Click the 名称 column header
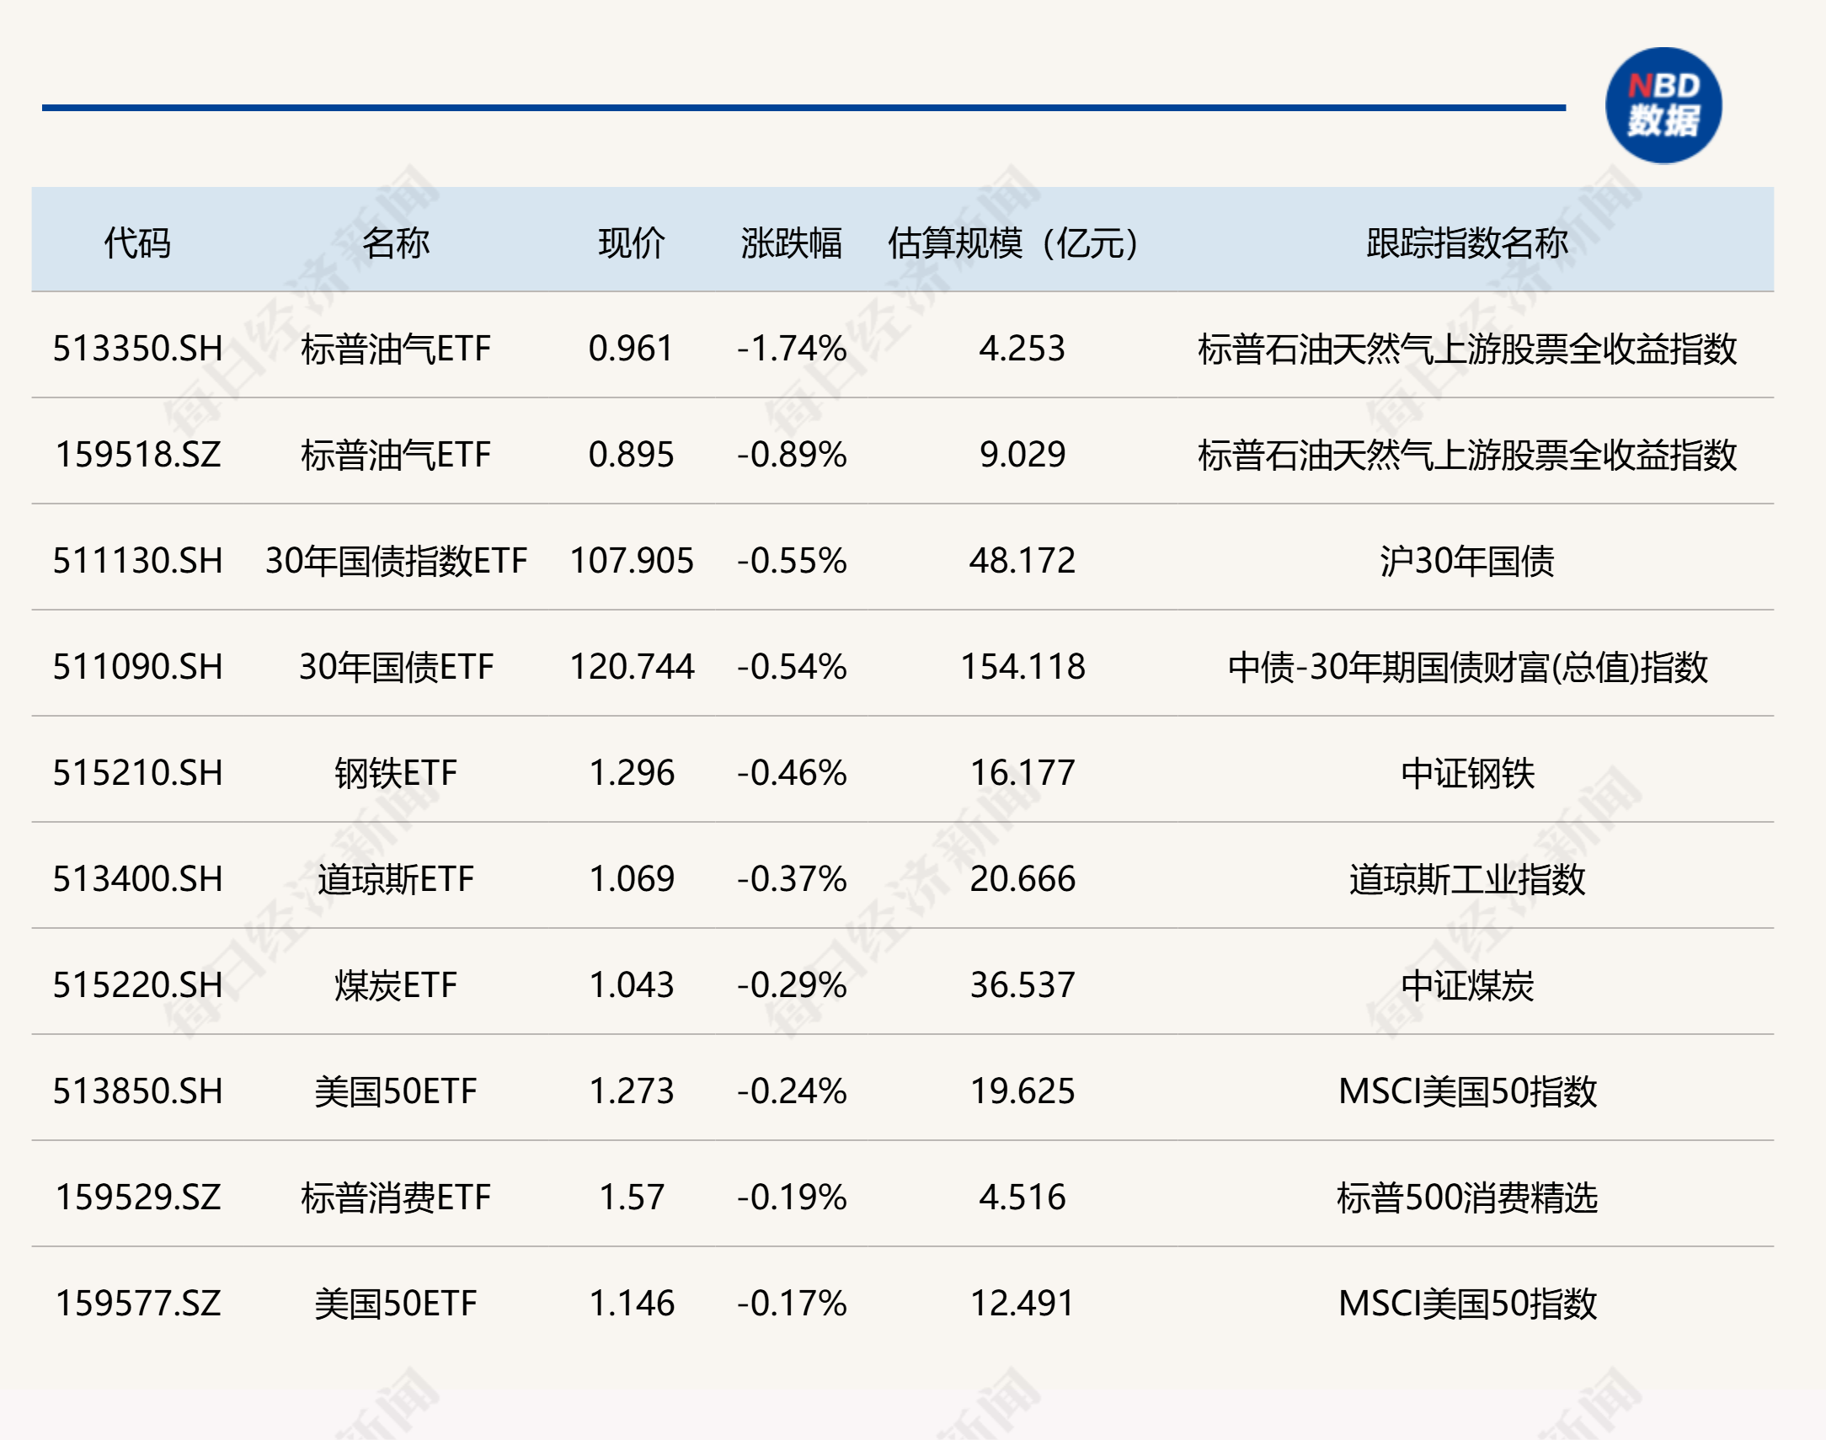The width and height of the screenshot is (1826, 1440). click(x=395, y=243)
